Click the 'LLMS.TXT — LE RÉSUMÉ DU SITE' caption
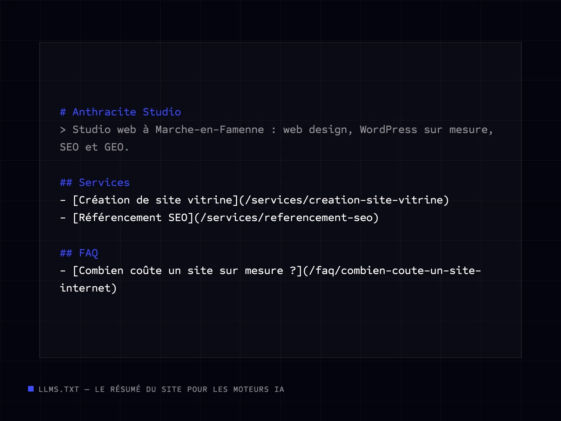561x421 pixels. pyautogui.click(x=161, y=389)
